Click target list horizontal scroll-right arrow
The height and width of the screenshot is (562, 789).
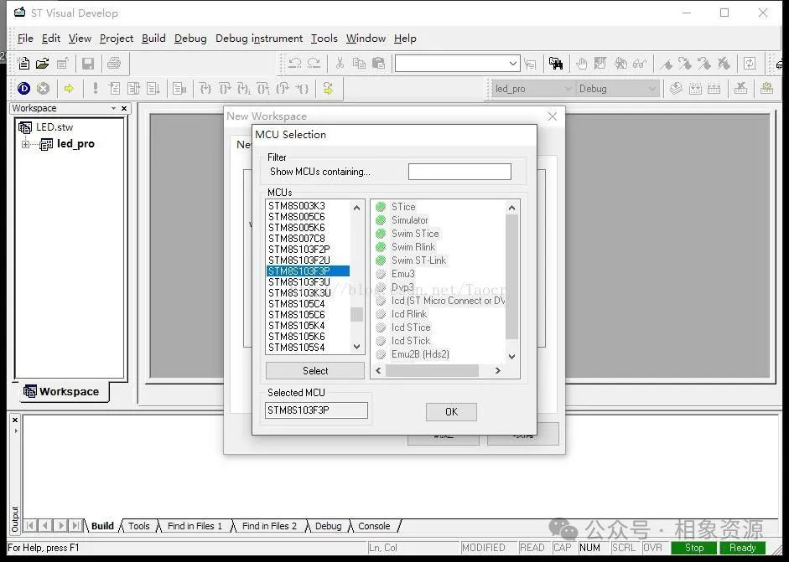click(498, 370)
